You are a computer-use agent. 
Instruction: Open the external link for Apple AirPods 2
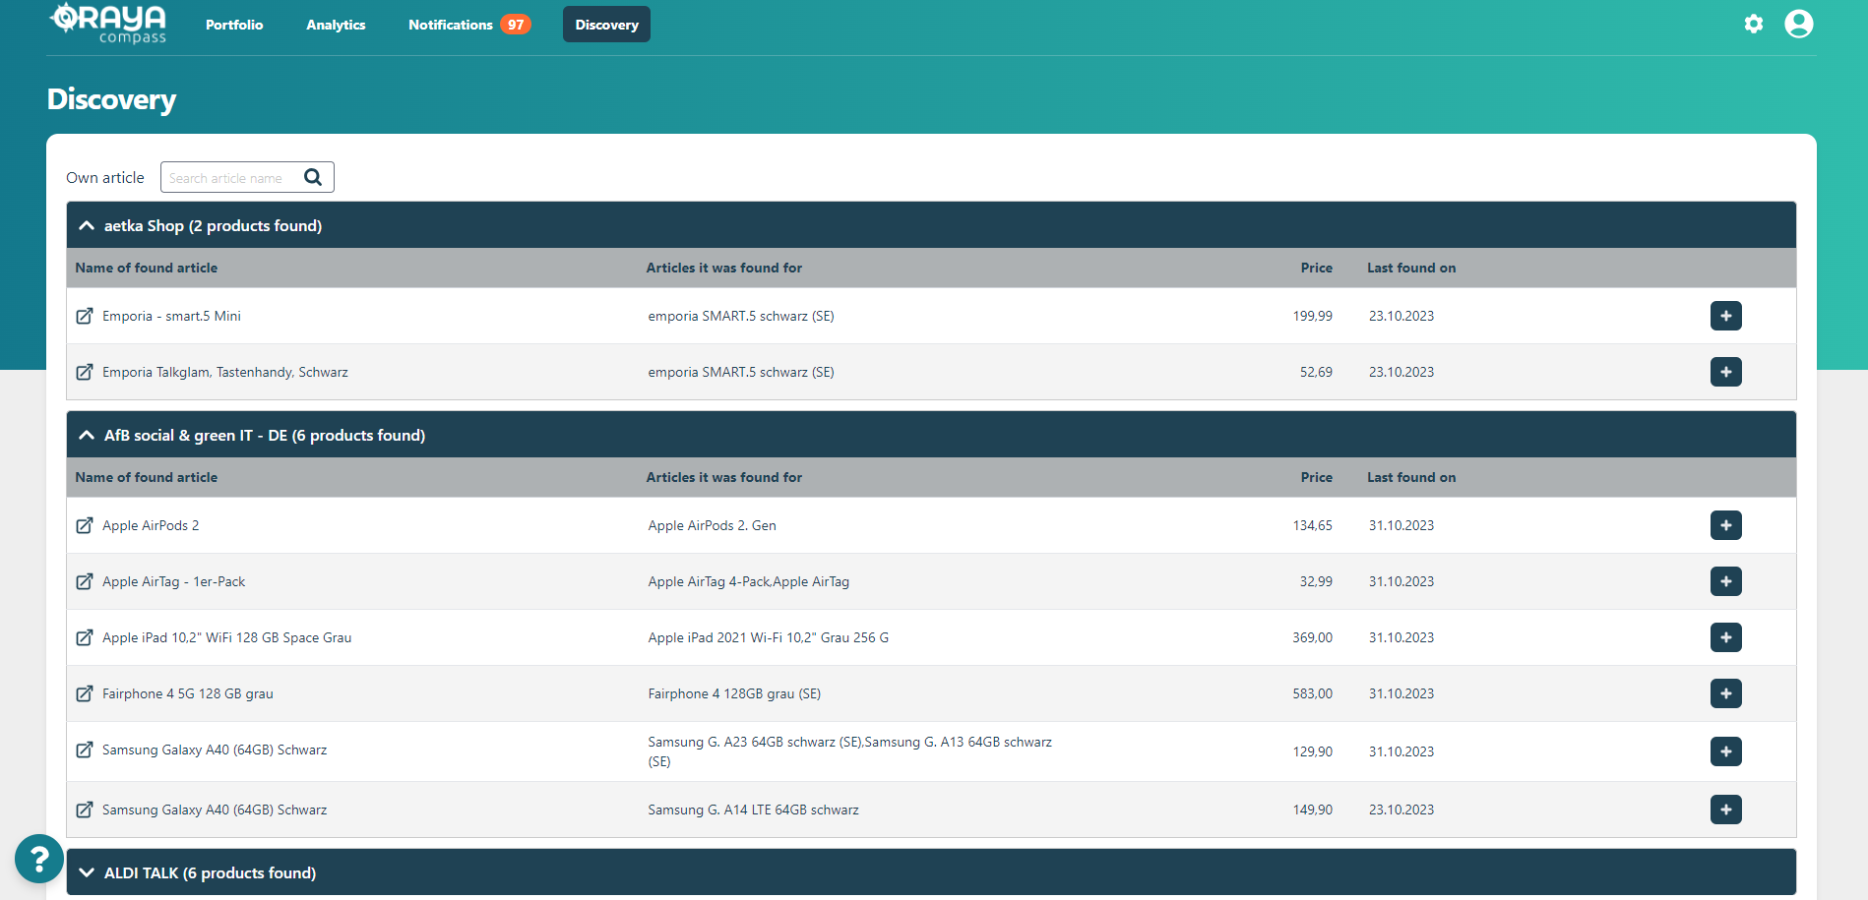pos(85,525)
